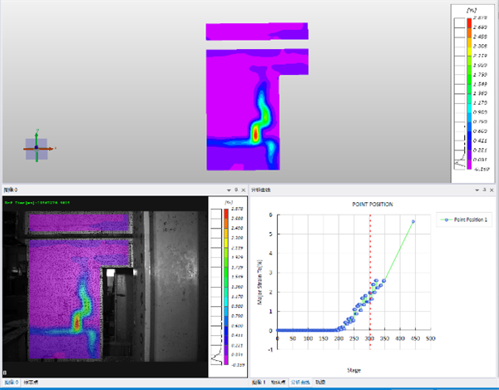
Task: Open the 分析曲线 panel options dropdown arrow
Action: [x=477, y=190]
